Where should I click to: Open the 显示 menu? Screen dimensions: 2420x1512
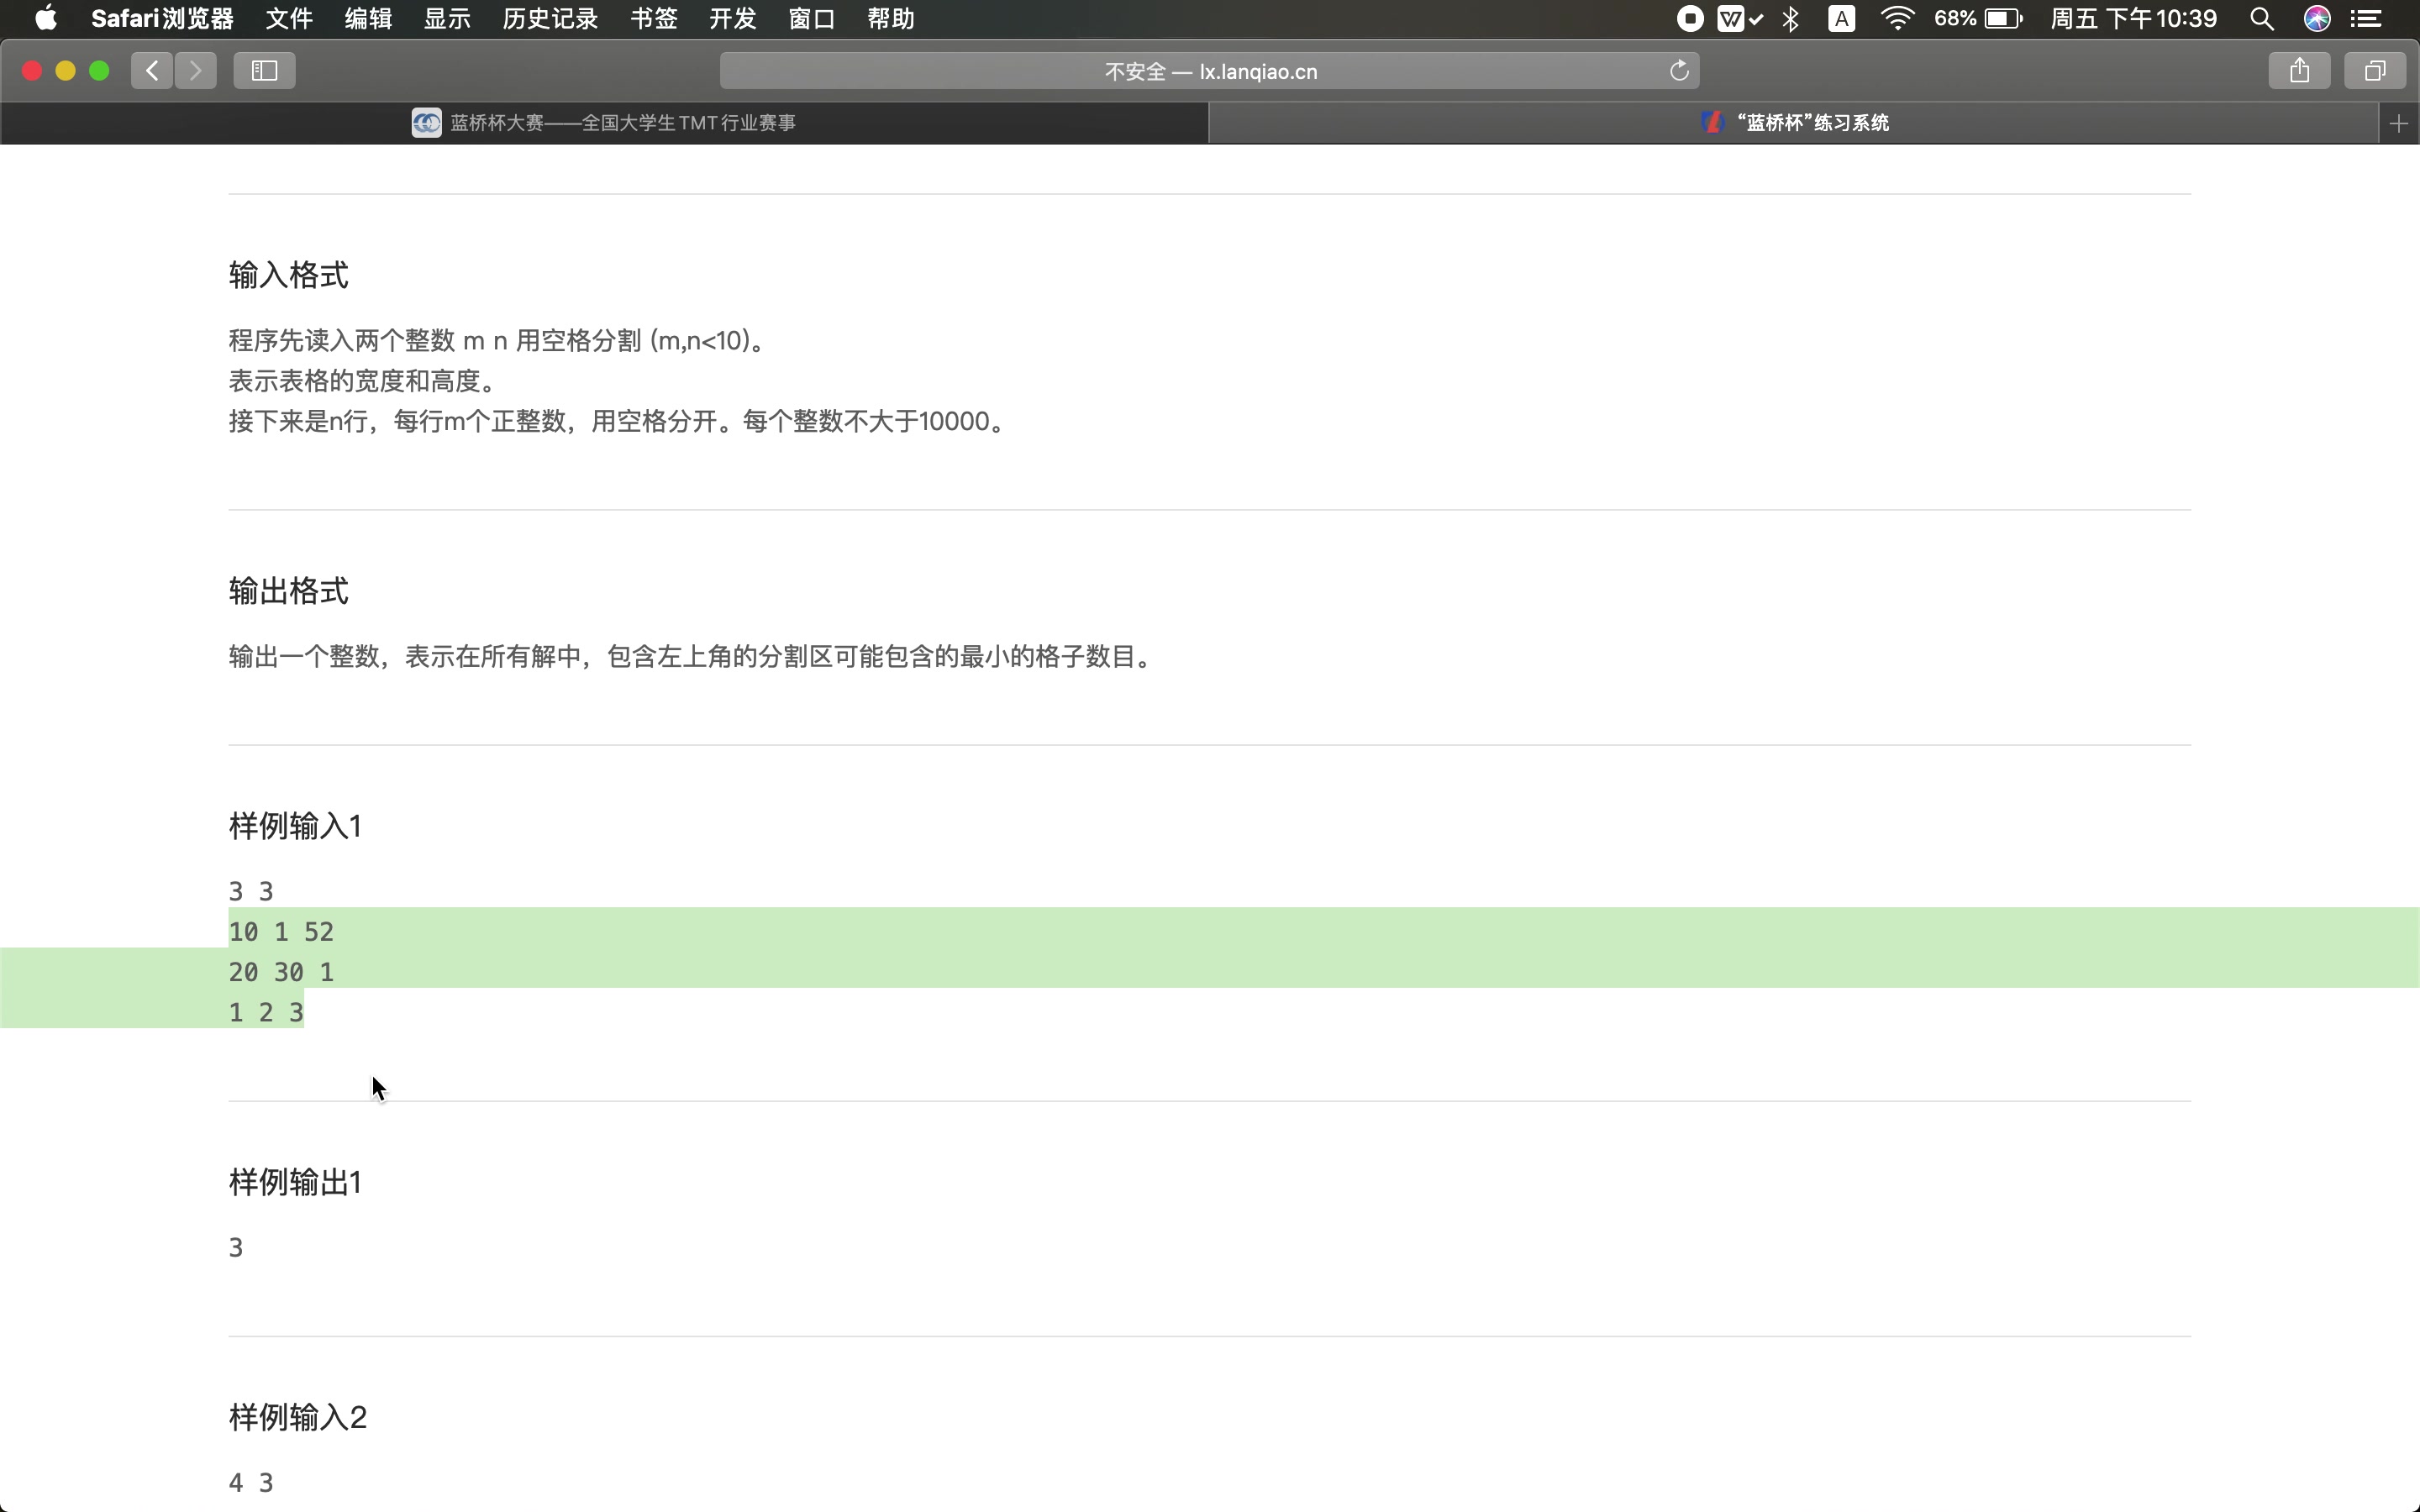447,18
